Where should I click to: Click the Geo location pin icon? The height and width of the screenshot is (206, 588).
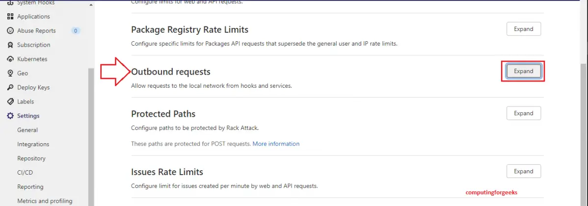[10, 73]
